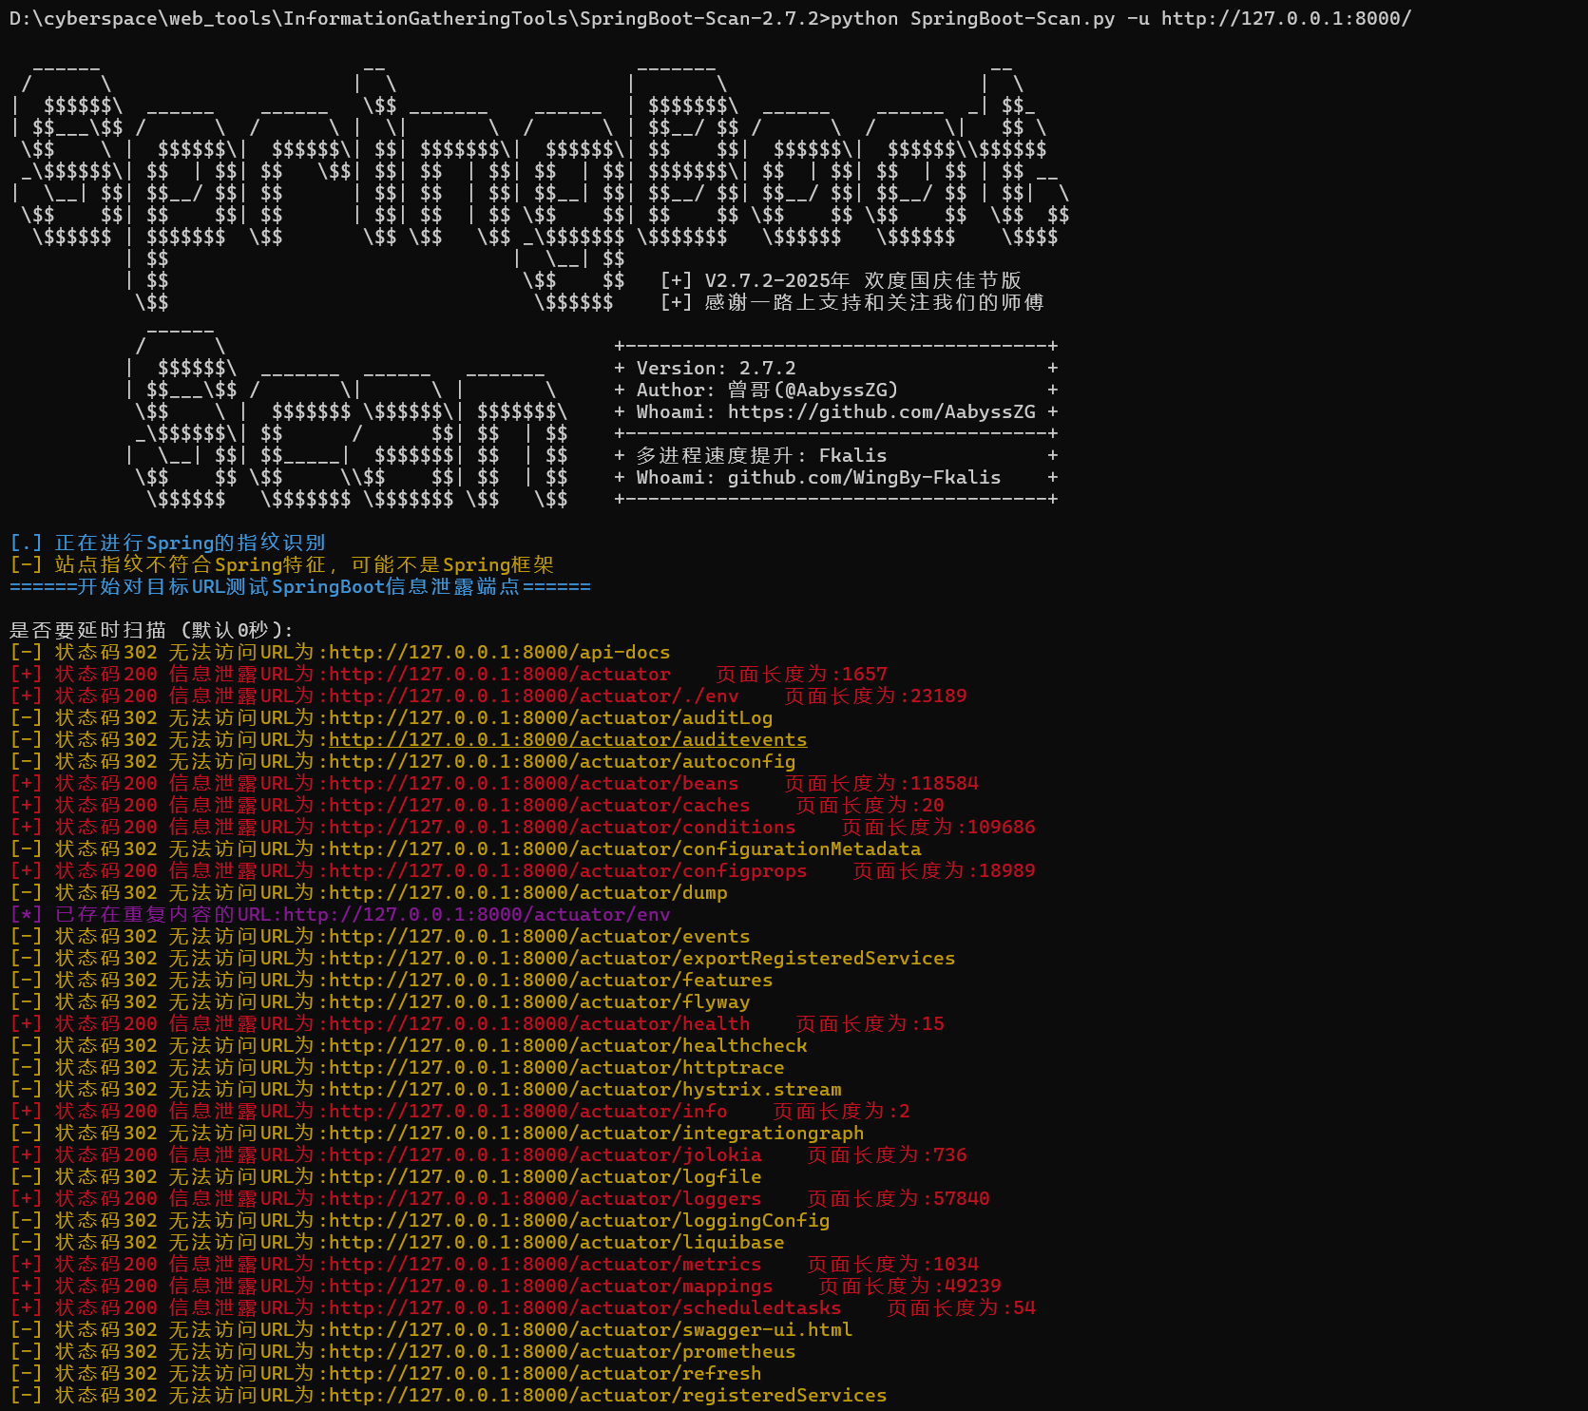This screenshot has height=1411, width=1588.
Task: Click the 'Version: 2.7.2' text in banner box
Action: pyautogui.click(x=716, y=368)
